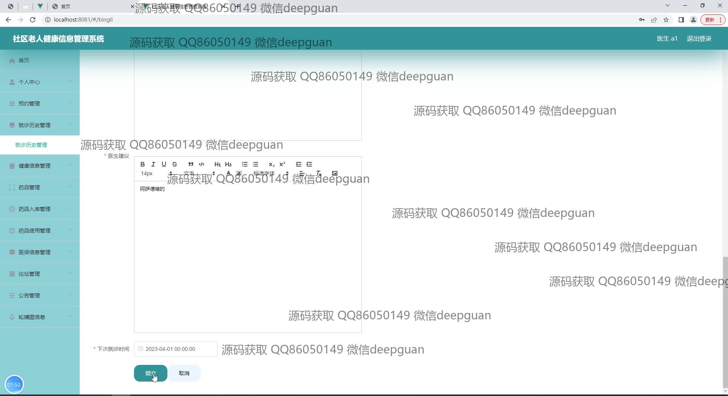
Task: Apply strikethrough to text
Action: (x=175, y=164)
